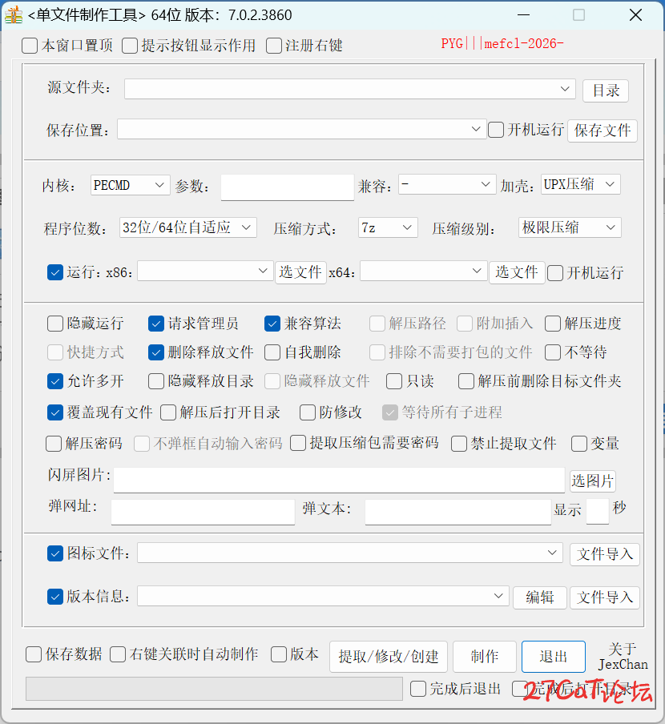665x724 pixels.
Task: Expand the 加壳 UPX压缩 dropdown
Action: (581, 184)
